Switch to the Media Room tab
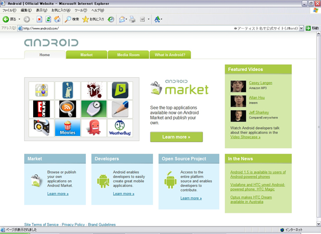321x234 pixels. [x=128, y=55]
